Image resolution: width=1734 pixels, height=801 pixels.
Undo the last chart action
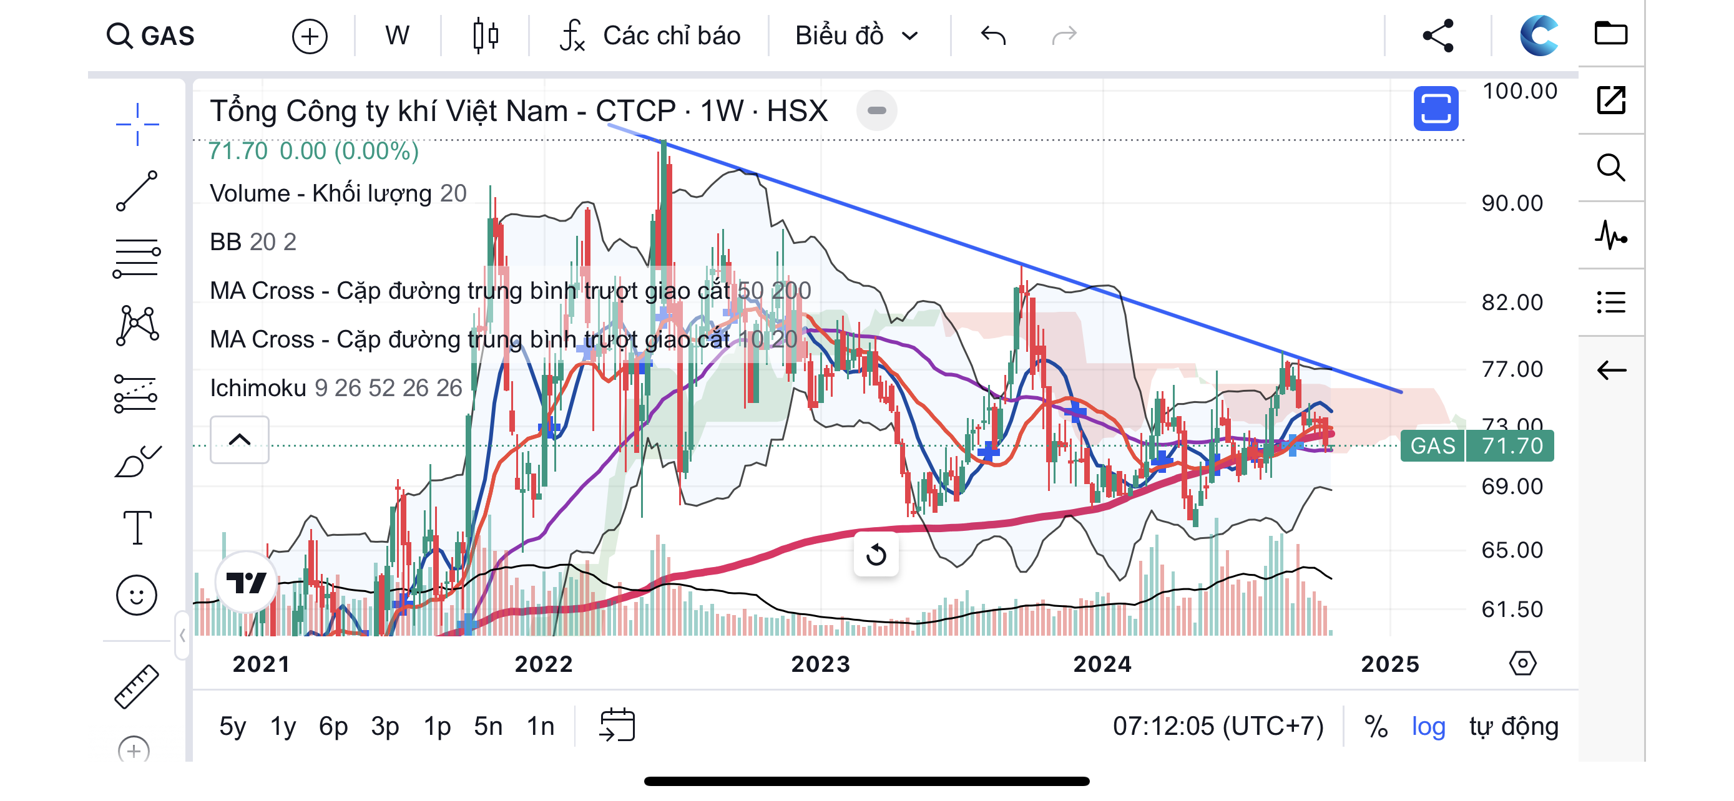tap(993, 36)
